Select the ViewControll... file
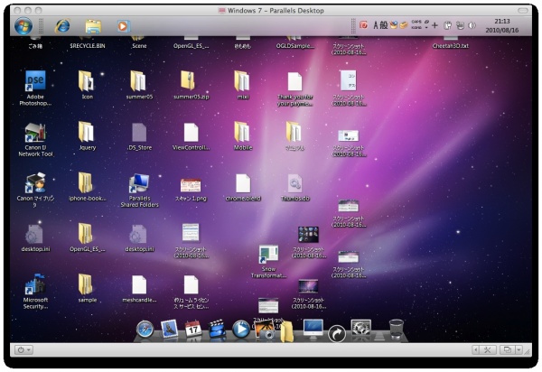This screenshot has width=542, height=372. 192,133
